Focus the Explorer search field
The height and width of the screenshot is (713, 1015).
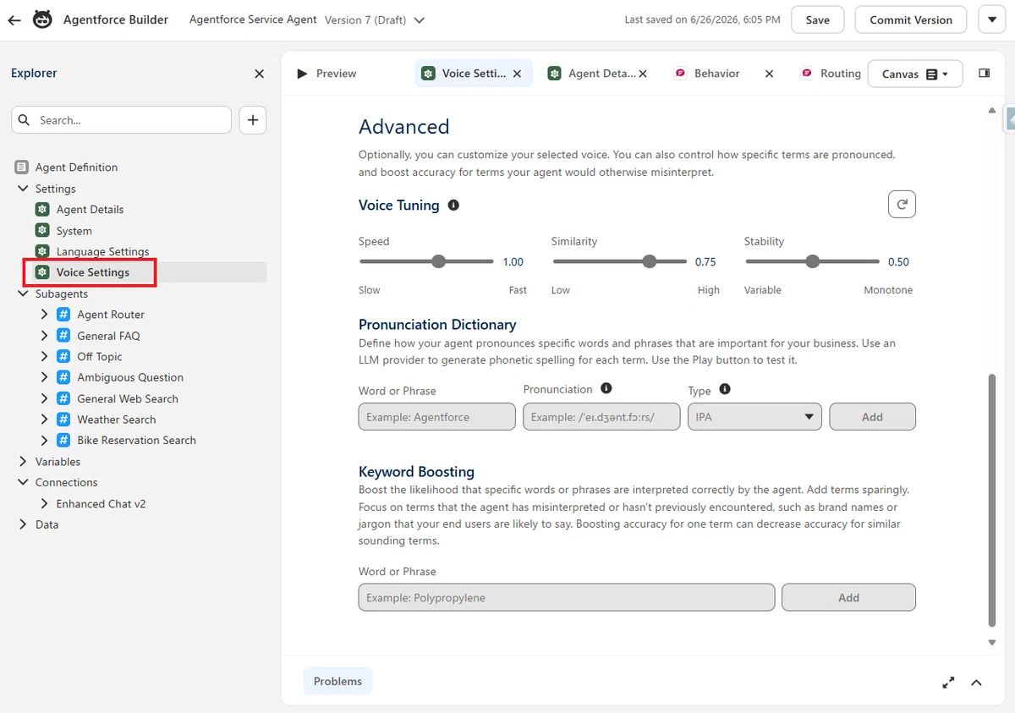click(x=121, y=120)
